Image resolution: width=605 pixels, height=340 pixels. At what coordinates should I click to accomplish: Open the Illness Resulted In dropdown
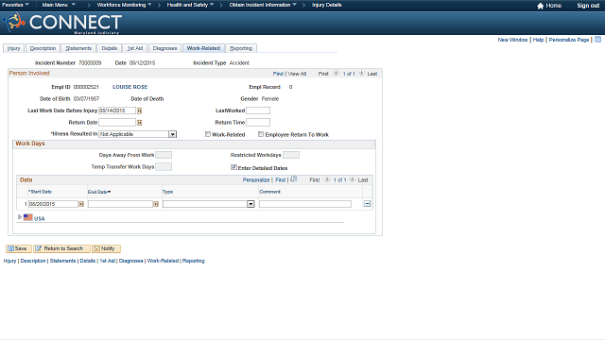(x=172, y=134)
